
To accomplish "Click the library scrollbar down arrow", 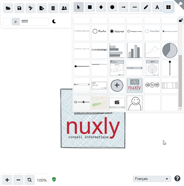I will (x=180, y=109).
